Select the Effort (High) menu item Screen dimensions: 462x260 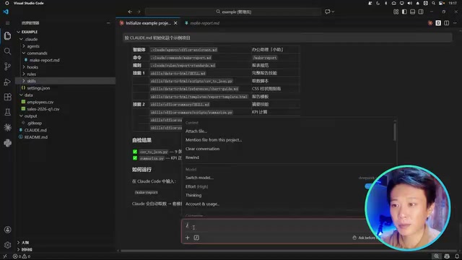tap(196, 186)
